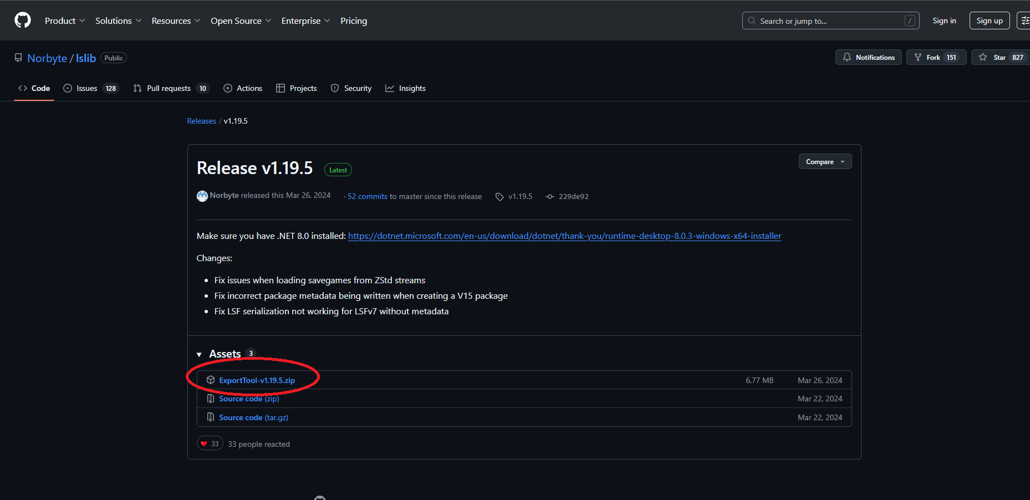Open the Compare dropdown
This screenshot has height=500, width=1030.
pos(825,161)
